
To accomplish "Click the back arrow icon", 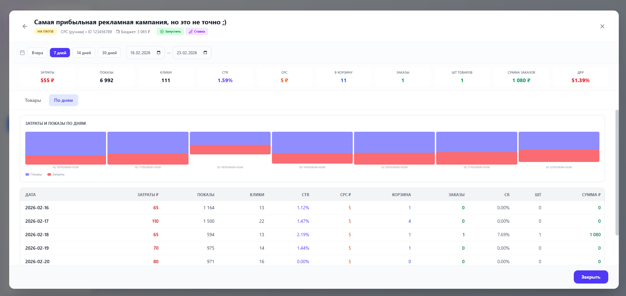I will click(25, 26).
